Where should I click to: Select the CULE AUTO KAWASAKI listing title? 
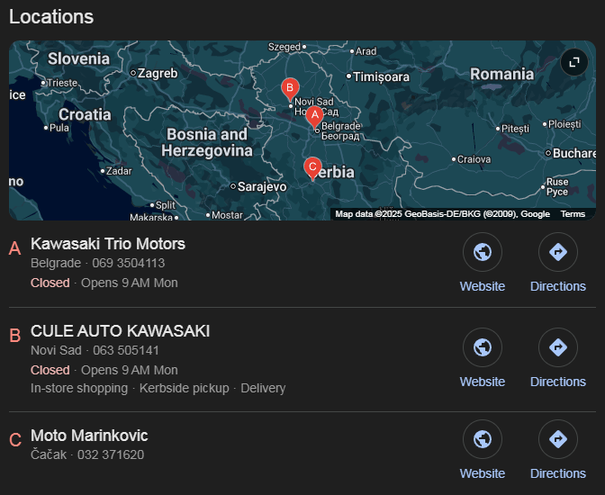pos(120,331)
